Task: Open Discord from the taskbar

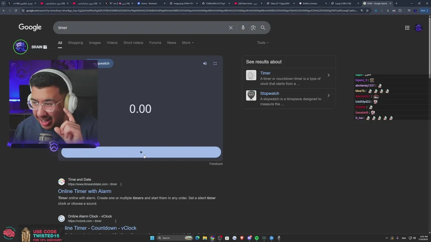Action: click(249, 238)
